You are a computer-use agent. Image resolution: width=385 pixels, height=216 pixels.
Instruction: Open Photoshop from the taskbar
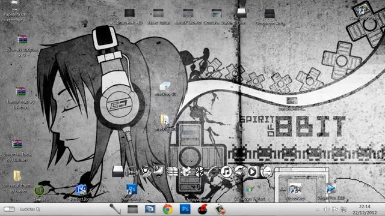point(185,209)
